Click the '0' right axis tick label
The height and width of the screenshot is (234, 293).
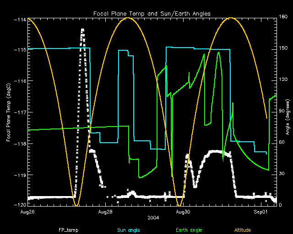280,205
